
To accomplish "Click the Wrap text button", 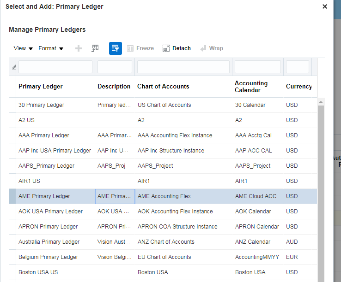I will click(211, 48).
